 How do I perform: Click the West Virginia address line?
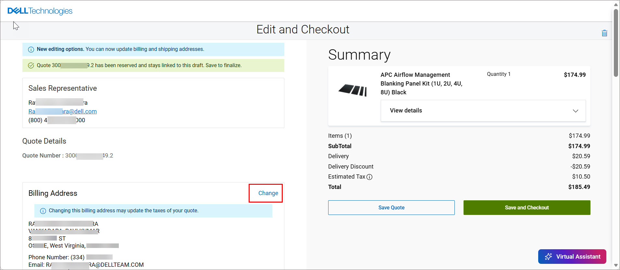[x=74, y=246]
